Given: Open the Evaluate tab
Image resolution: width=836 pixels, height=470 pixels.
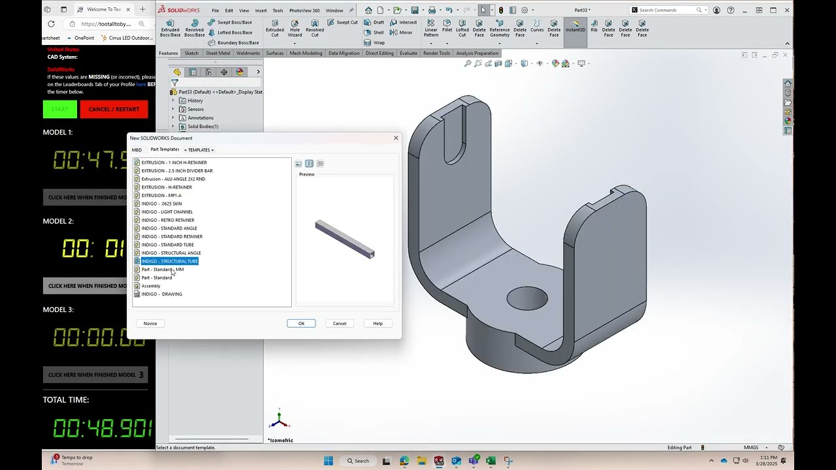Looking at the screenshot, I should pos(408,53).
